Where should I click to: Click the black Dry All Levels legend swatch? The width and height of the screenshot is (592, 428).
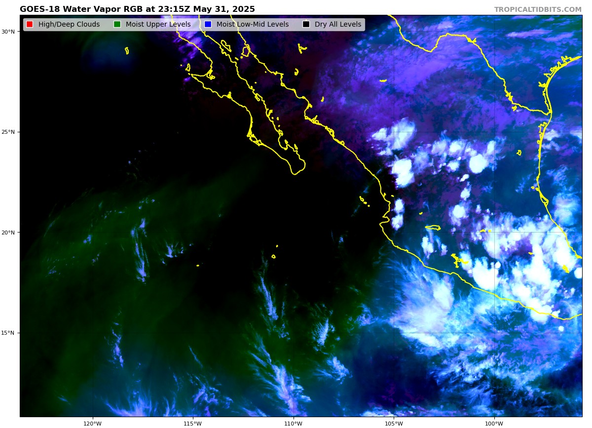pos(306,24)
